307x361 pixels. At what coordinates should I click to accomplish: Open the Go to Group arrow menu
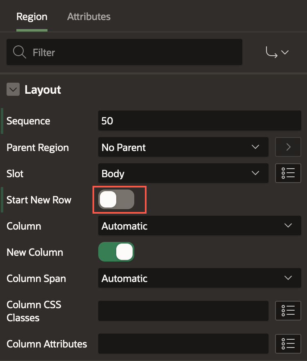click(x=277, y=52)
